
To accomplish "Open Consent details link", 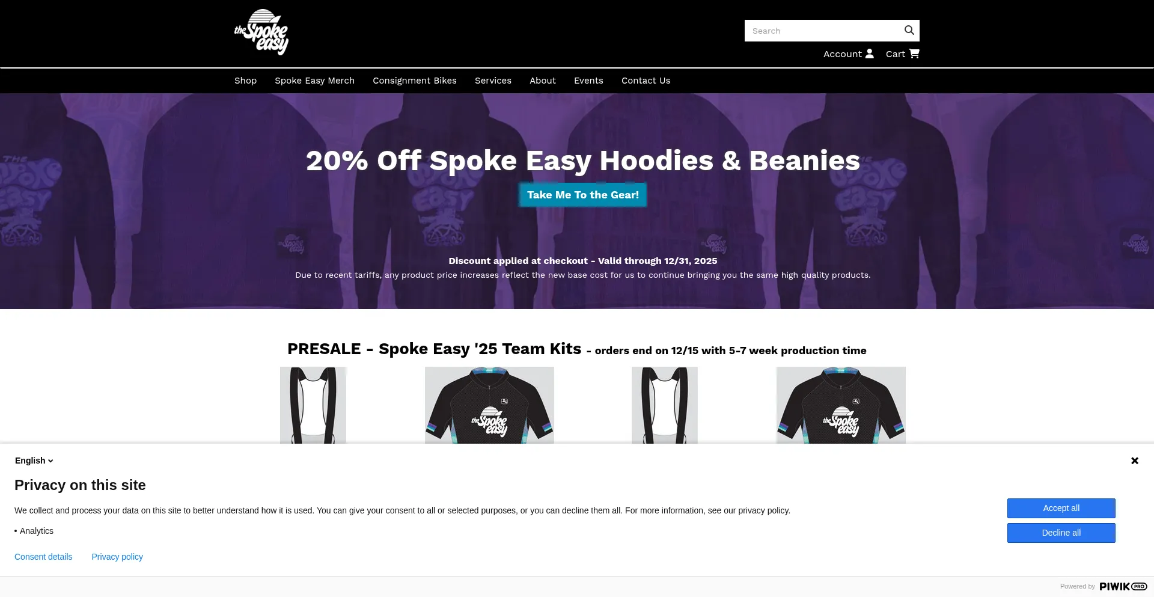I will [43, 557].
